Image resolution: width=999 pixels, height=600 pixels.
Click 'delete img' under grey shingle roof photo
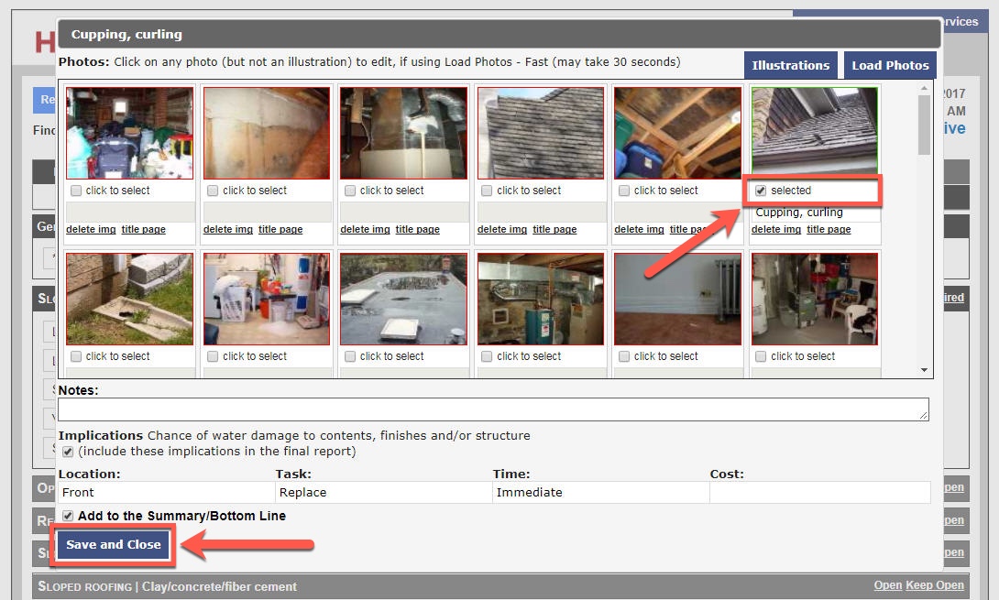pyautogui.click(x=502, y=229)
